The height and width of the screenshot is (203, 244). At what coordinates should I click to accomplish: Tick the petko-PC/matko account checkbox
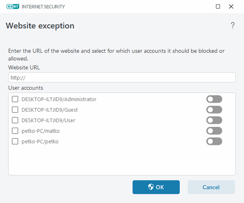tap(15, 131)
